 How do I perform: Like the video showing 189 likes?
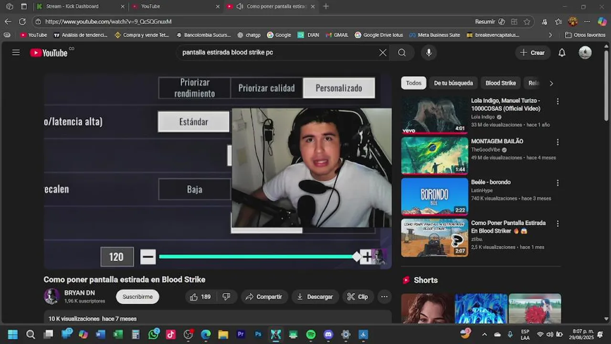pyautogui.click(x=200, y=297)
